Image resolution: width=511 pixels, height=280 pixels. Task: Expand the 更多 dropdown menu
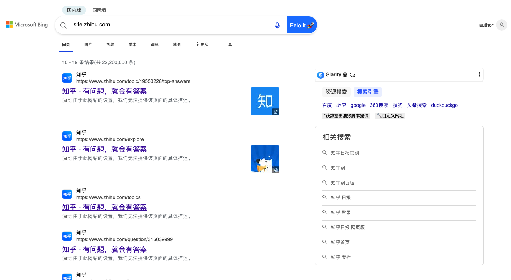click(202, 45)
